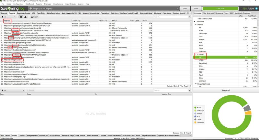Select CSS under the Internal node

pos(225,37)
